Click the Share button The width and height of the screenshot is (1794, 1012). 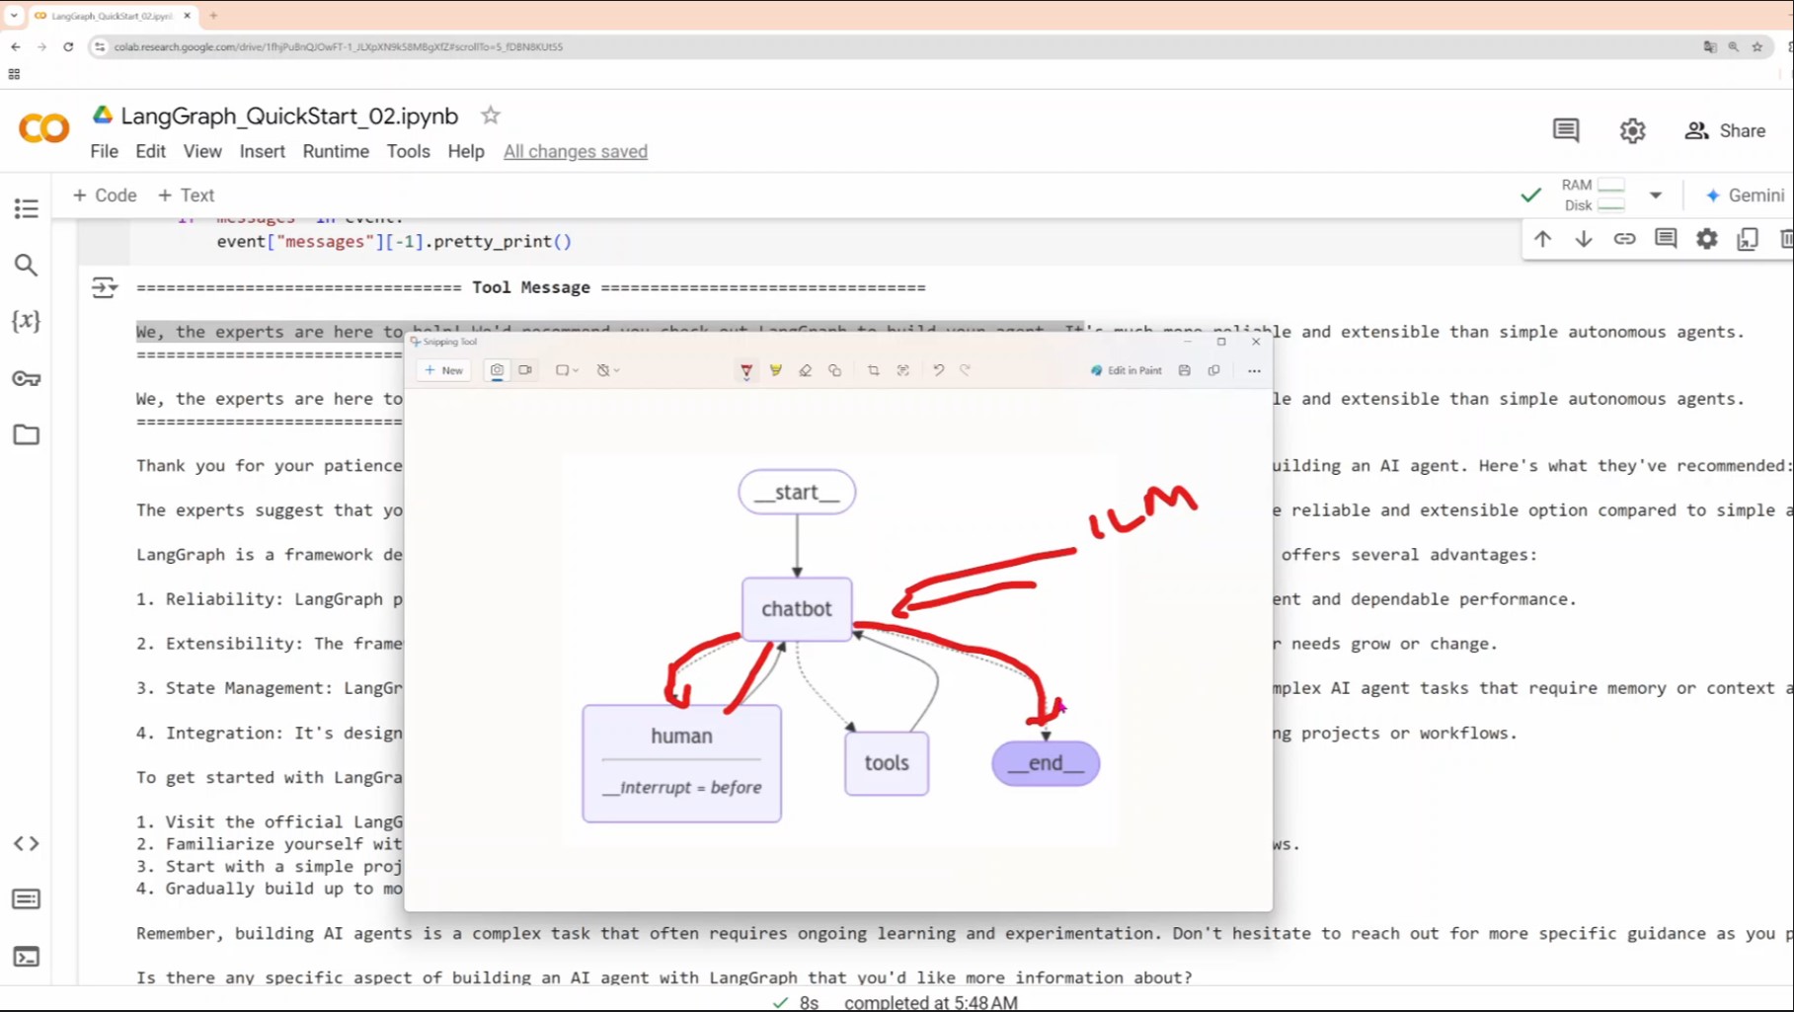click(1725, 130)
